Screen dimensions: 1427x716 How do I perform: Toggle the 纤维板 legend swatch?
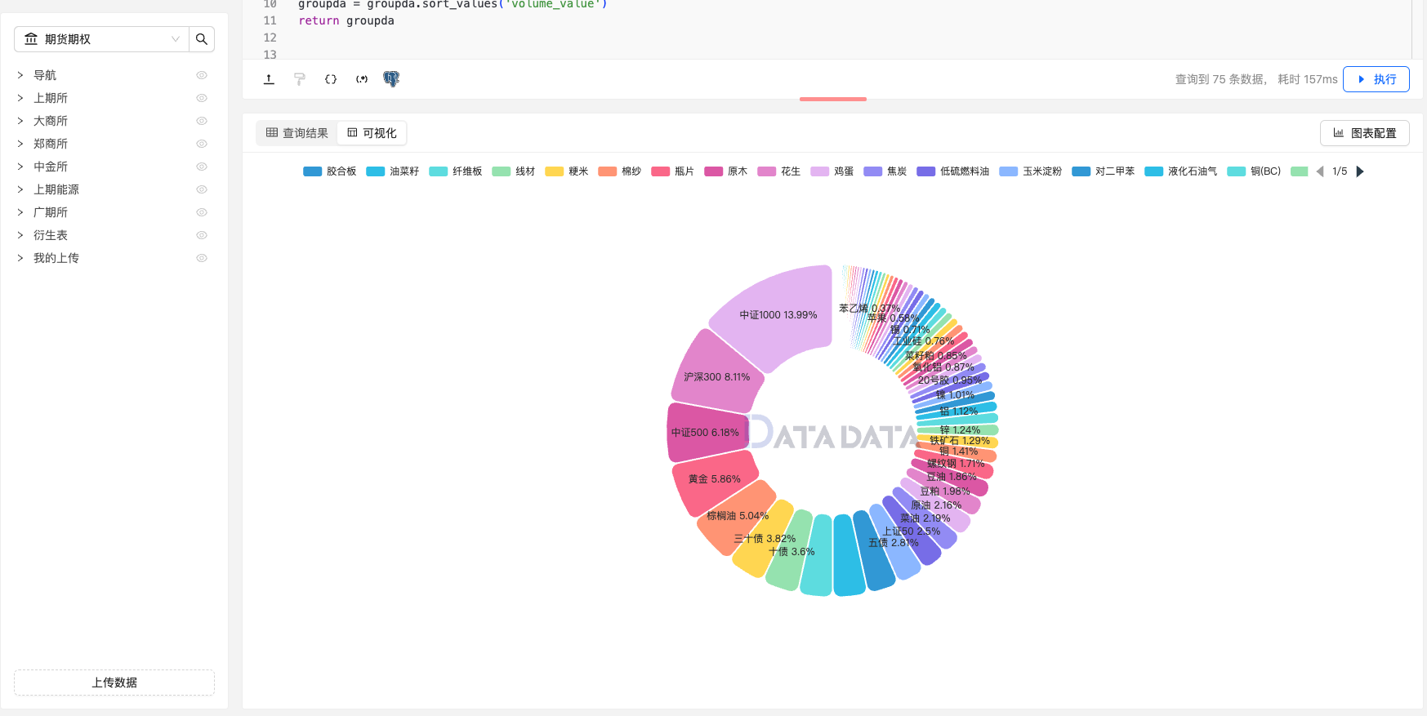pyautogui.click(x=438, y=171)
